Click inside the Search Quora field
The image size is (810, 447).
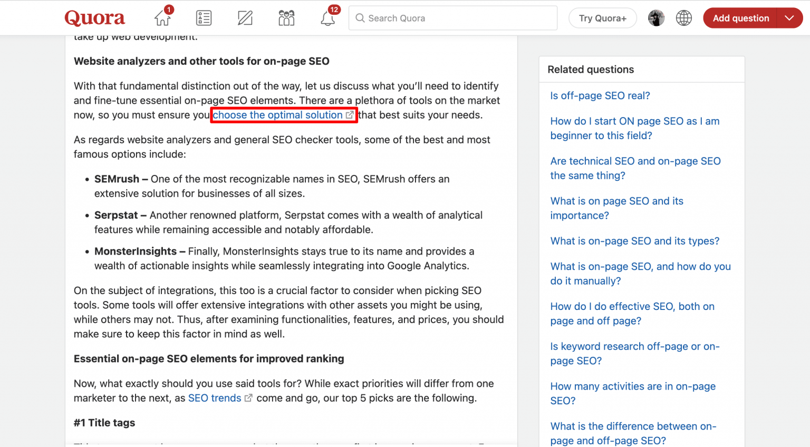[454, 18]
